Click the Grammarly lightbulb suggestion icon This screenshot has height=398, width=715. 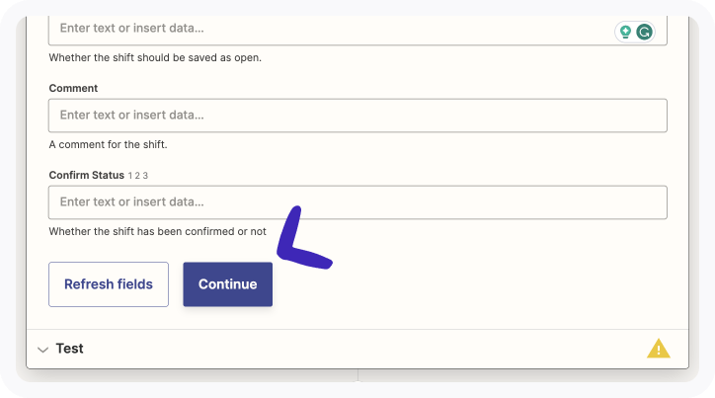pyautogui.click(x=625, y=32)
